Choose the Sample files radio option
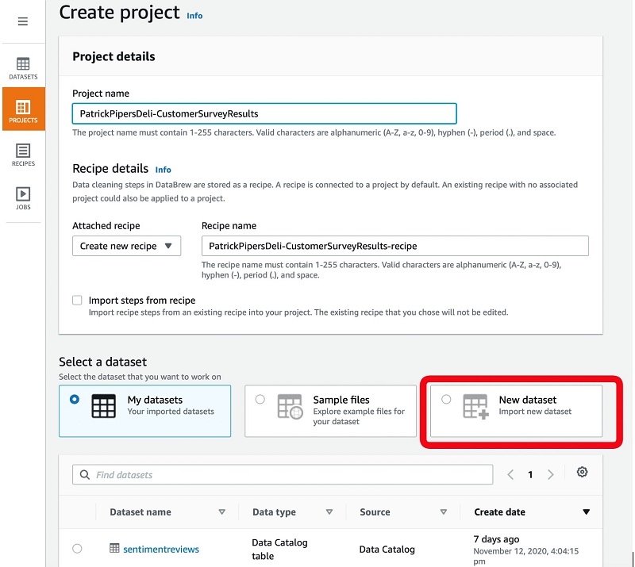 coord(260,400)
